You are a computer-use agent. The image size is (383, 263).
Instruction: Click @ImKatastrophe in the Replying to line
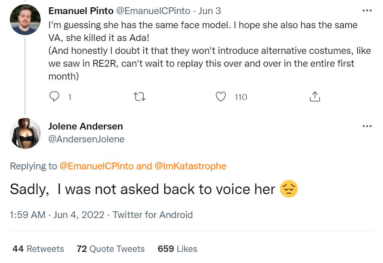pos(190,166)
